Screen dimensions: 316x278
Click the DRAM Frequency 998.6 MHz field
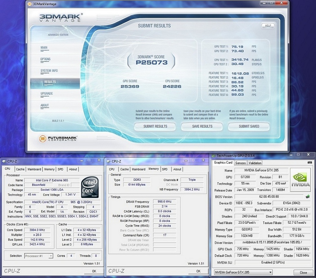tap(164, 201)
